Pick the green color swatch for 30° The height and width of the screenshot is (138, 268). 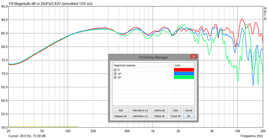[184, 78]
